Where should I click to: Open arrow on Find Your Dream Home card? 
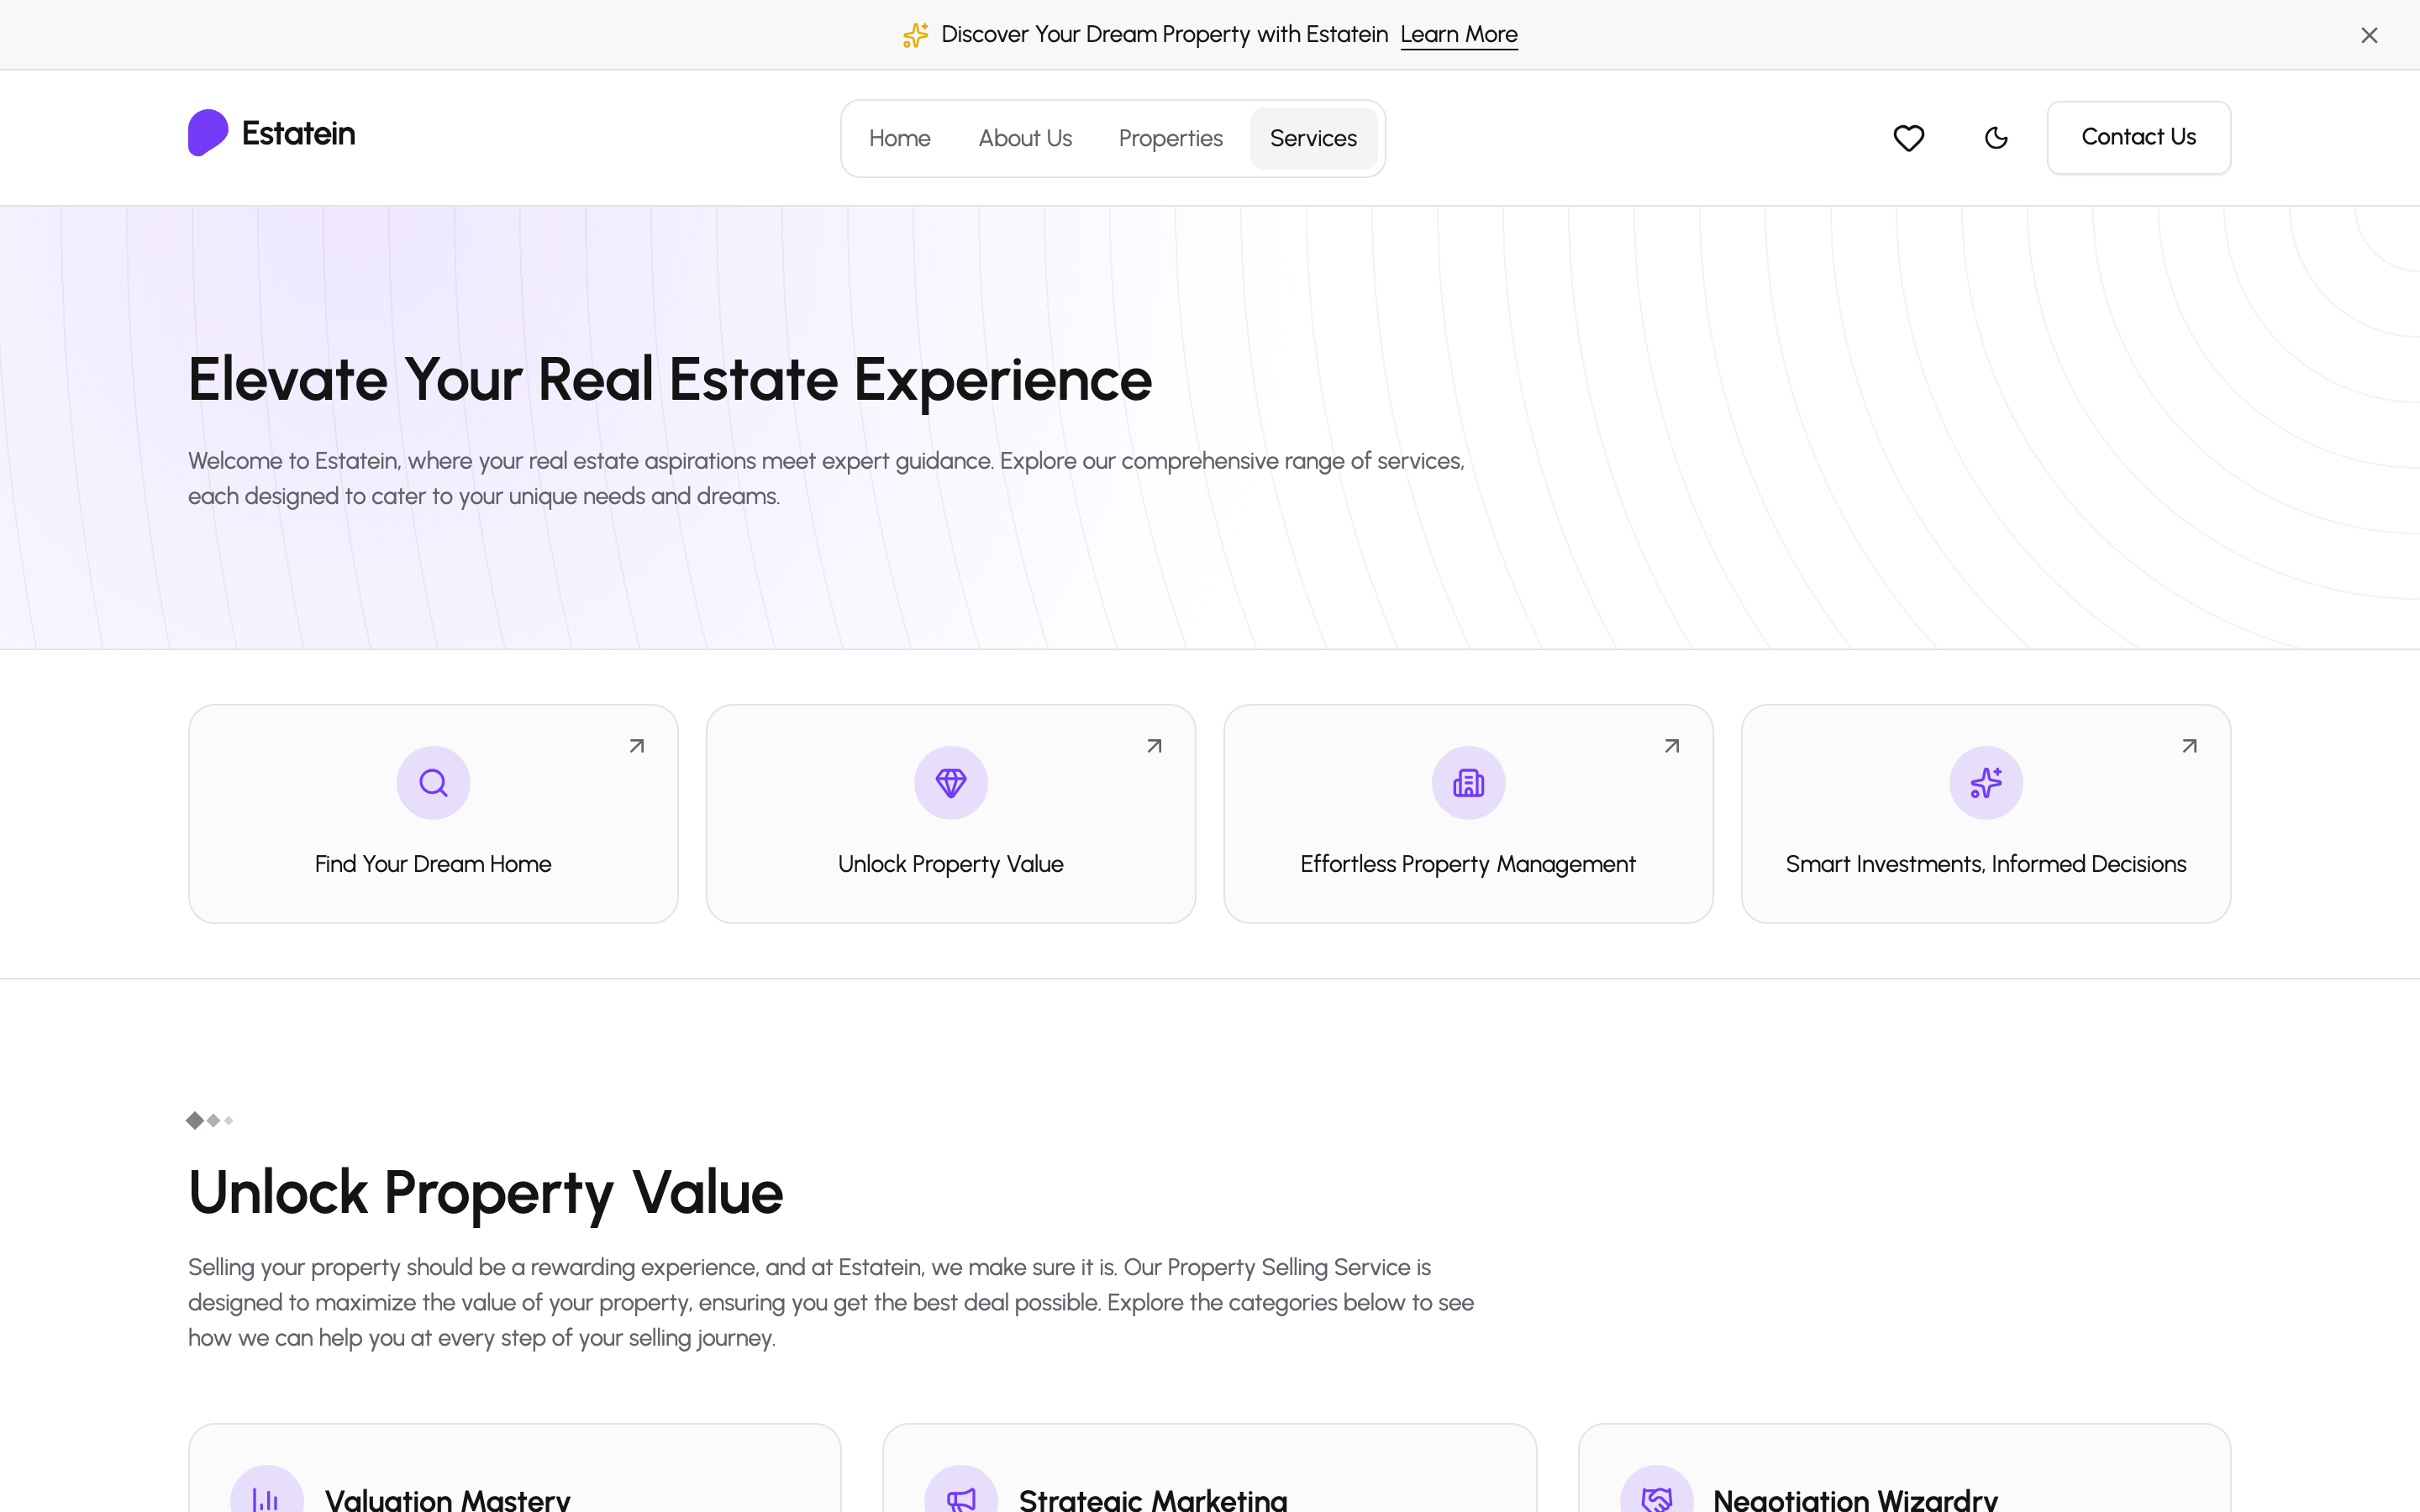pos(637,746)
